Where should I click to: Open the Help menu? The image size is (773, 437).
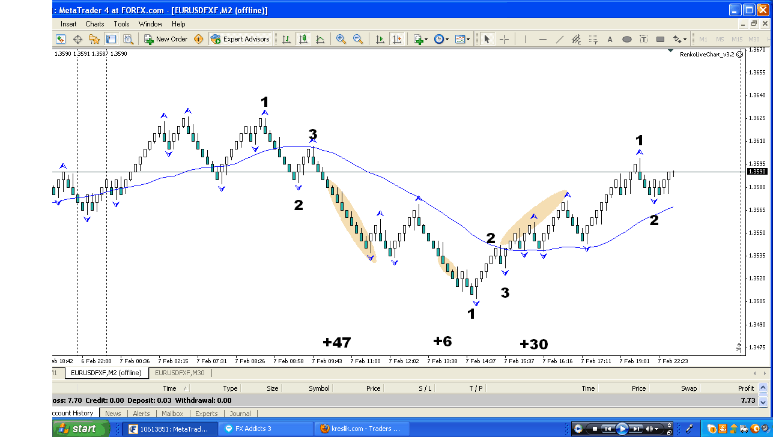pos(178,24)
